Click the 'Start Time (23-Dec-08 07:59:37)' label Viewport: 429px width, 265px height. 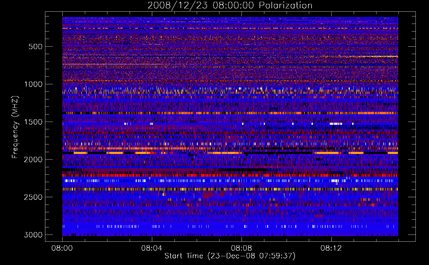pyautogui.click(x=230, y=256)
